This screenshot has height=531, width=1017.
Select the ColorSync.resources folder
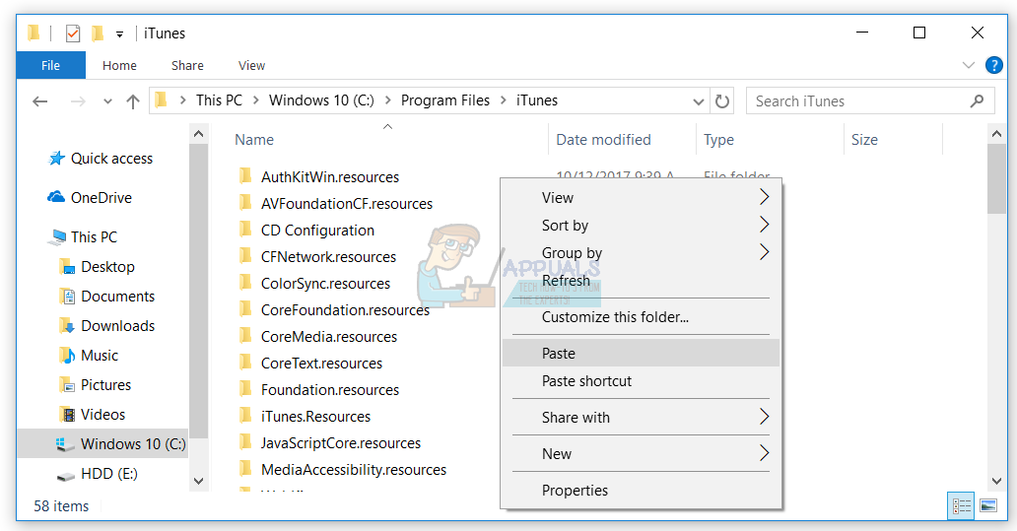(314, 284)
